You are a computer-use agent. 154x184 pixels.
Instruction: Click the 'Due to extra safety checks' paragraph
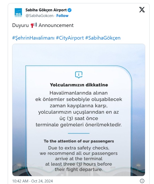point(79,159)
